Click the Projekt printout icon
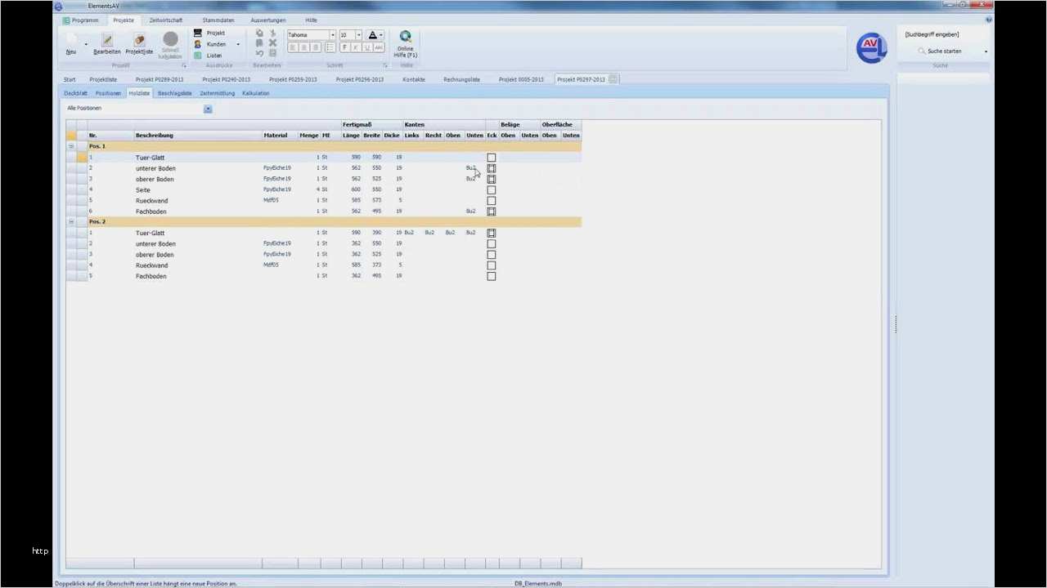Screen dimensions: 1047x588 [197, 33]
